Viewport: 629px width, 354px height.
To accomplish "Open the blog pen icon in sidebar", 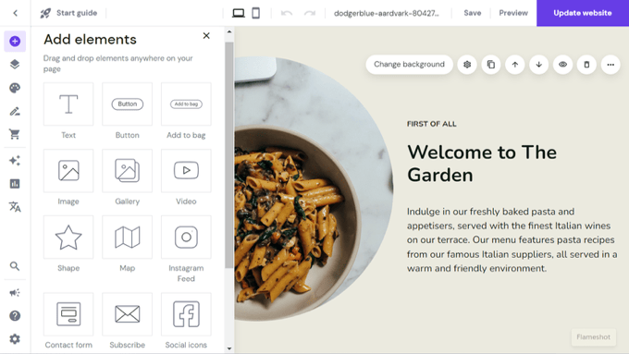I will (15, 111).
